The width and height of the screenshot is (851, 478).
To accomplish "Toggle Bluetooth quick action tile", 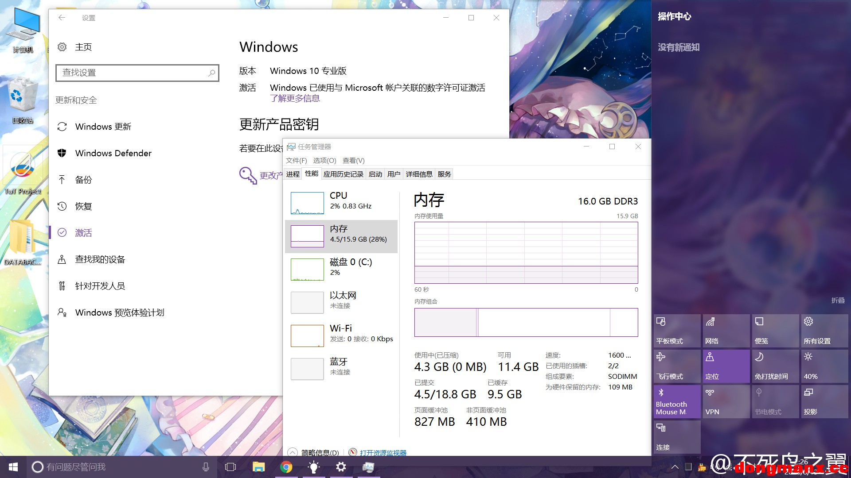I will [x=677, y=401].
